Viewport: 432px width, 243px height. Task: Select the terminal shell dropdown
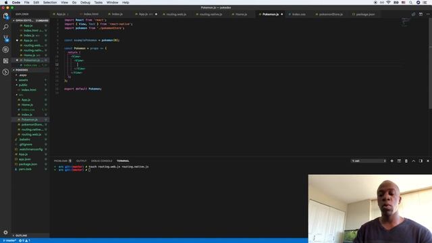pos(369,161)
